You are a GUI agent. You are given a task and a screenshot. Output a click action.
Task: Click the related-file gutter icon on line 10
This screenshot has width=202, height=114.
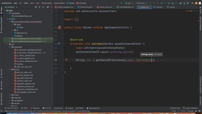(59, 27)
